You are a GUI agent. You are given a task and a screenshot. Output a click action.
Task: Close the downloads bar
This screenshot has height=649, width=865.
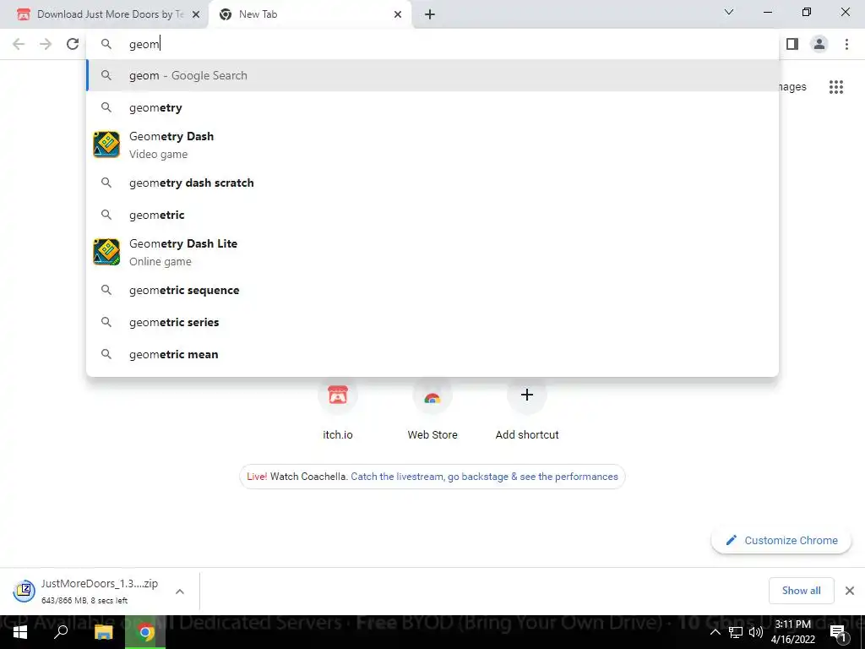tap(850, 591)
